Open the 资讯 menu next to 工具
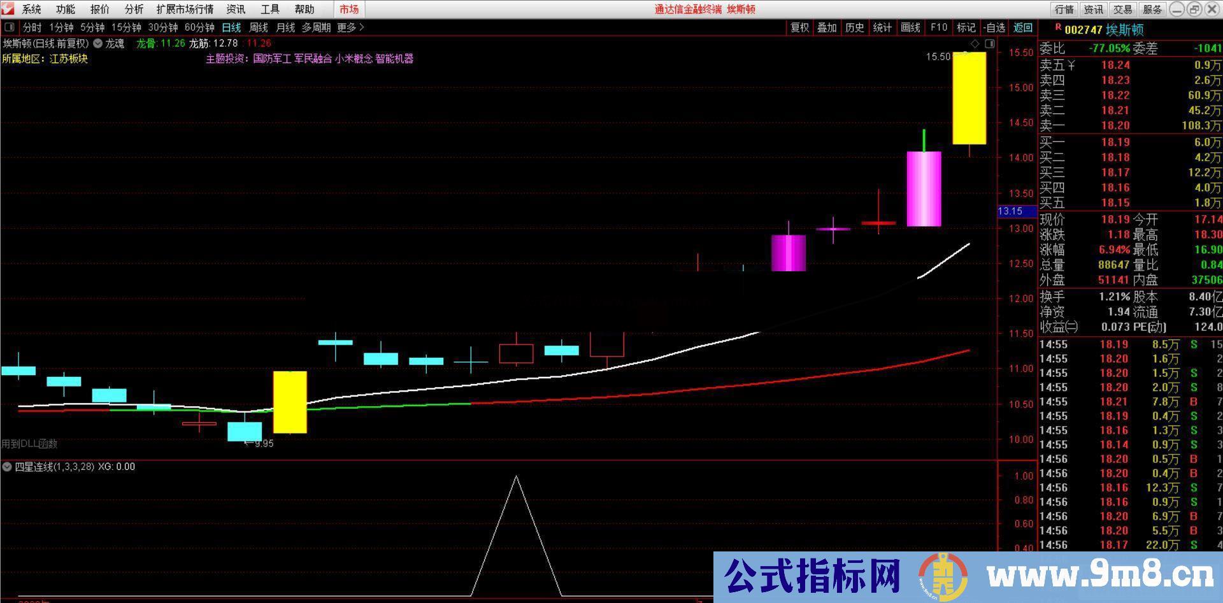Image resolution: width=1223 pixels, height=603 pixels. [236, 9]
